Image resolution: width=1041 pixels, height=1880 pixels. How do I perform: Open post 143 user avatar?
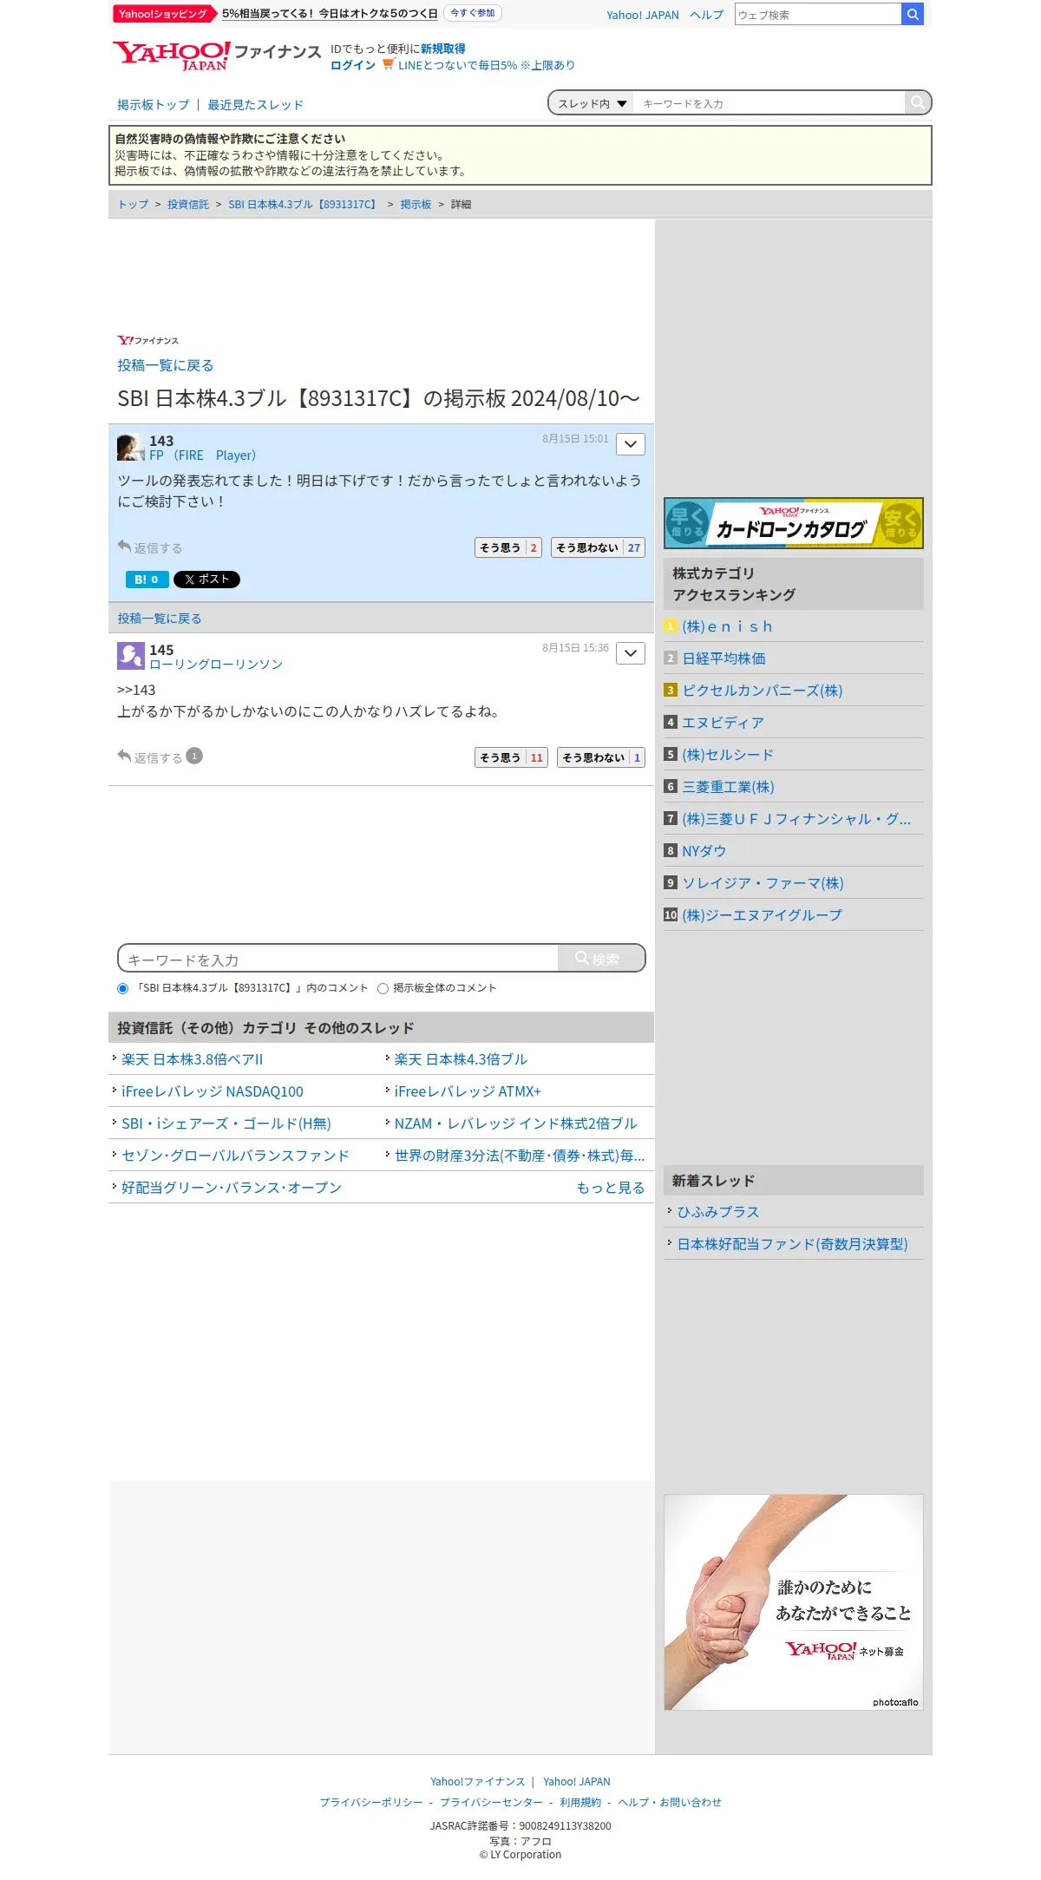pos(130,447)
